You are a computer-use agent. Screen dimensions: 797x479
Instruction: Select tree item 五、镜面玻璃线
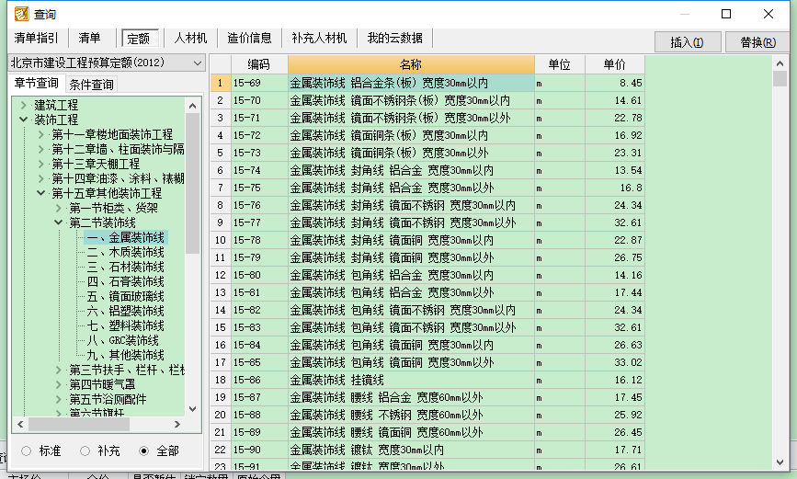click(126, 296)
